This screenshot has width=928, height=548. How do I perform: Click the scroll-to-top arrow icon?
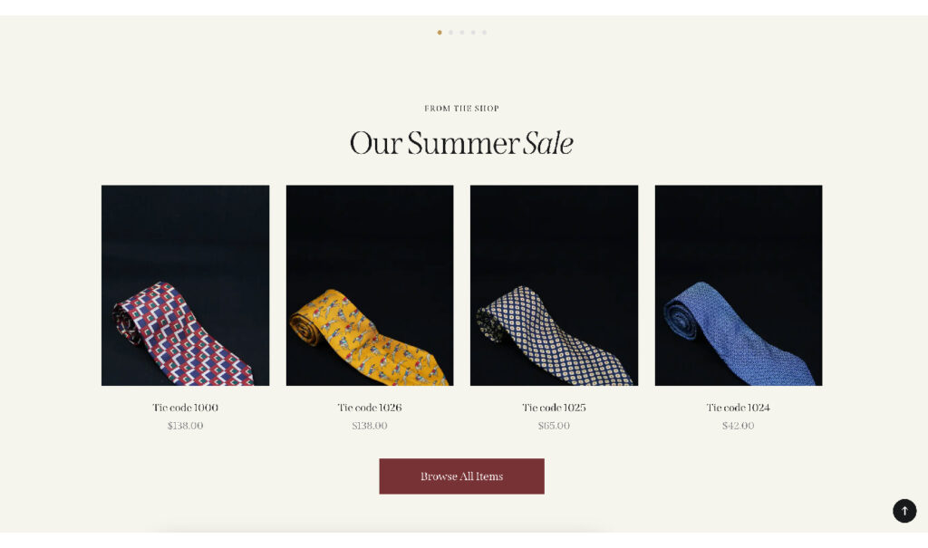[904, 511]
